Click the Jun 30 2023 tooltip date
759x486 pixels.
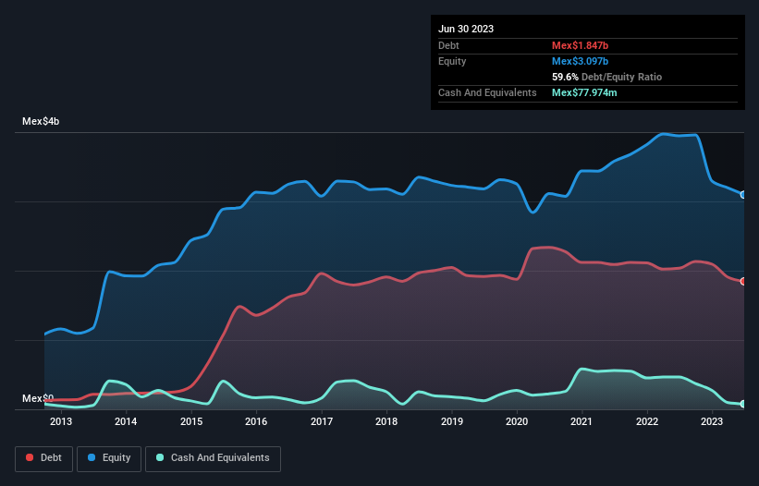point(466,29)
